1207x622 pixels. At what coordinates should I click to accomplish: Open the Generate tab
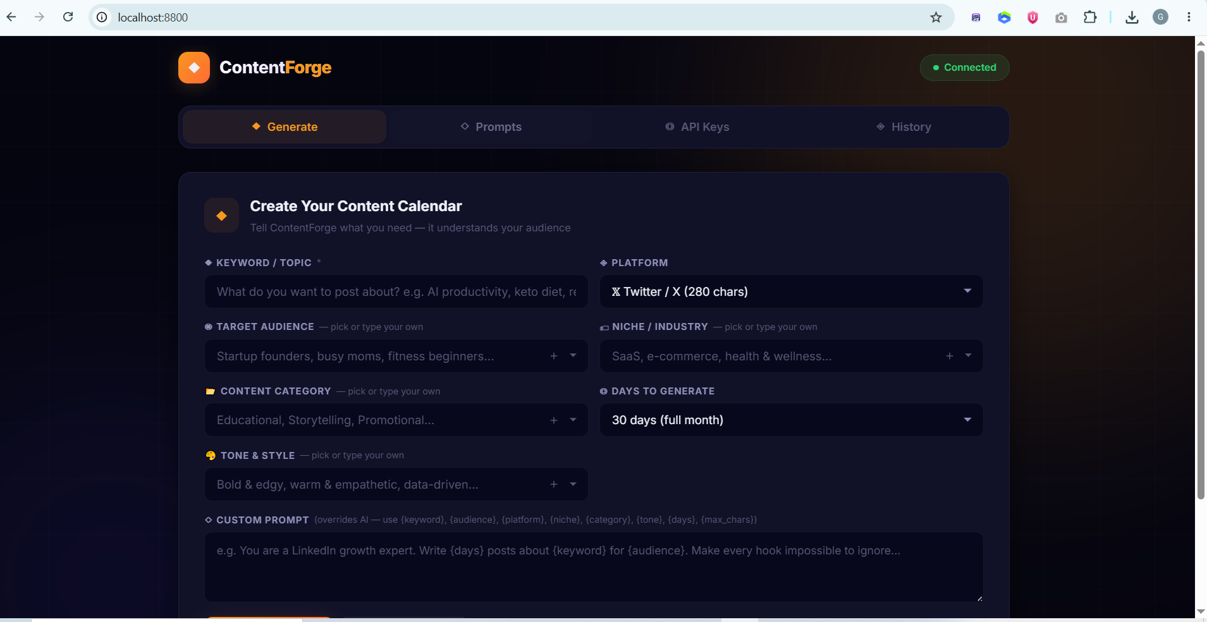point(285,127)
